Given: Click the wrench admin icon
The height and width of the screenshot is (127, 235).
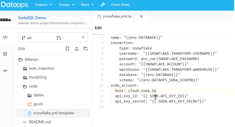Looking at the screenshot, I should pos(103,5).
